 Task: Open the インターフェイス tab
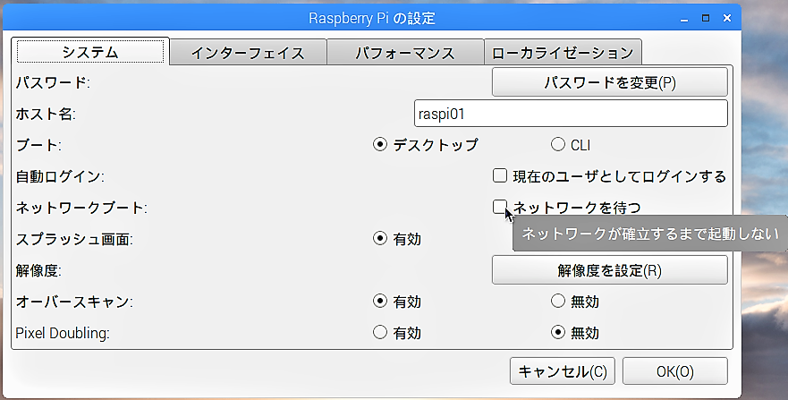click(249, 53)
